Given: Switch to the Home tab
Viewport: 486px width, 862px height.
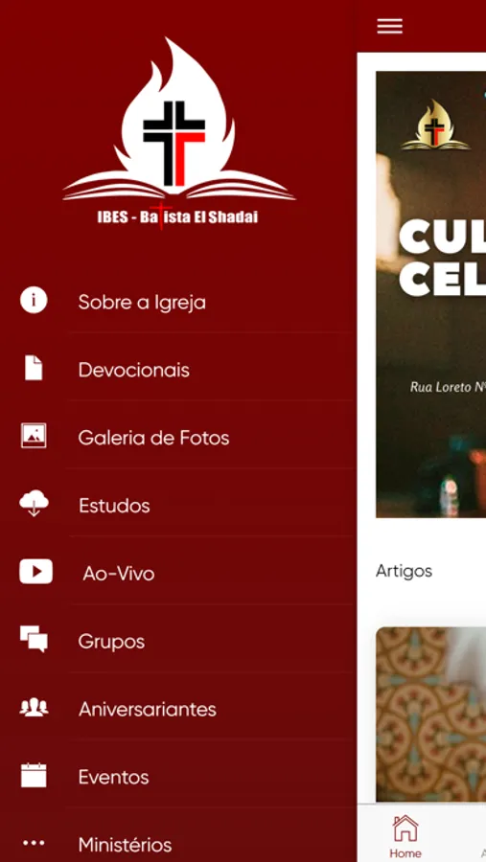Looking at the screenshot, I should click(x=405, y=836).
